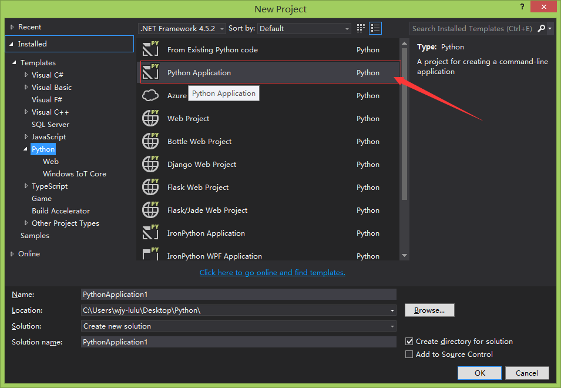
Task: Select Web under Python node
Action: coord(51,162)
